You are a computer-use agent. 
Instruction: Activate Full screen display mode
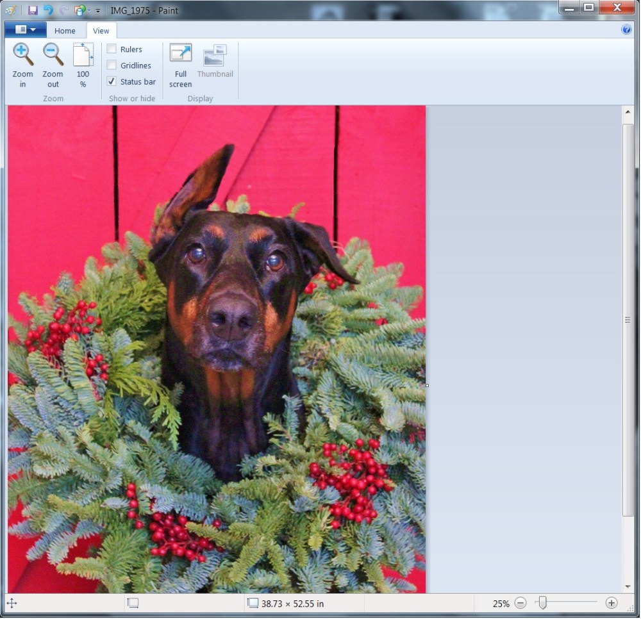point(180,64)
